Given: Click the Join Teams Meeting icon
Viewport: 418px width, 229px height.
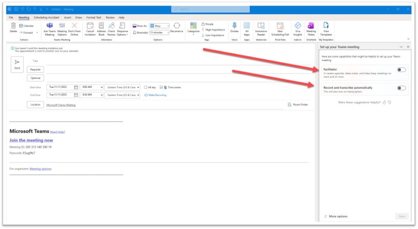Looking at the screenshot, I should point(50,26).
